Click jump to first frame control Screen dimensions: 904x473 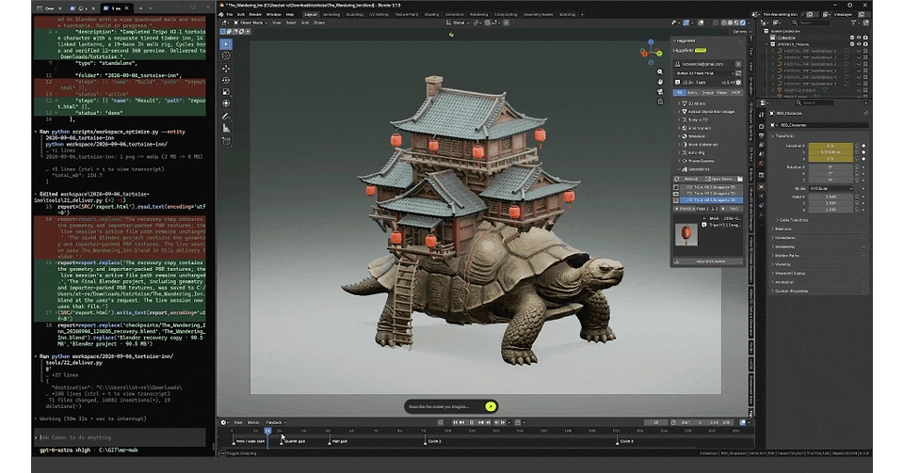(x=455, y=422)
